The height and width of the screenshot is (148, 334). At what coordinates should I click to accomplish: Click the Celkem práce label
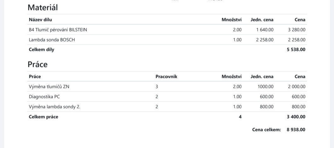click(43, 117)
